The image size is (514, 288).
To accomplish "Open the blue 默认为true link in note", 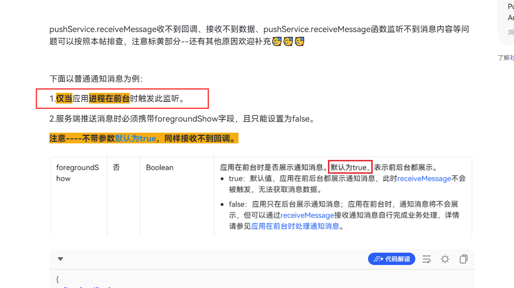I will click(135, 138).
